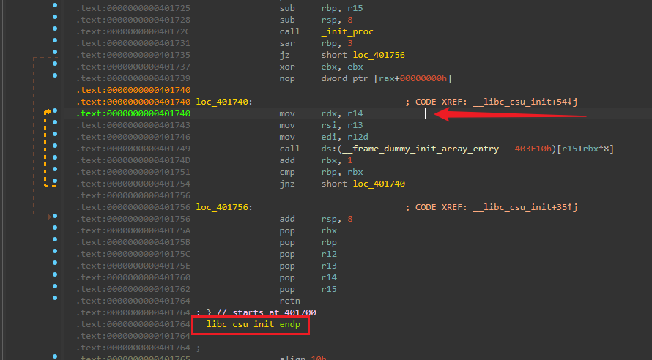Click breakpoint dot beside 'pop rbx'
The width and height of the screenshot is (652, 360).
[x=55, y=228]
